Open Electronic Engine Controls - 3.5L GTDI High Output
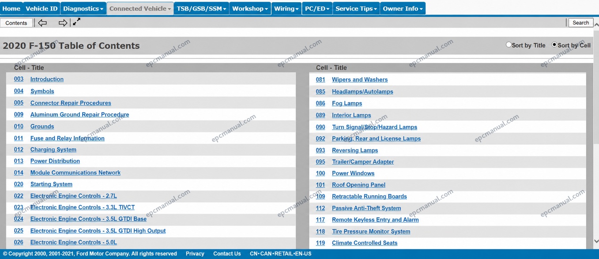Image resolution: width=599 pixels, height=259 pixels. tap(98, 231)
